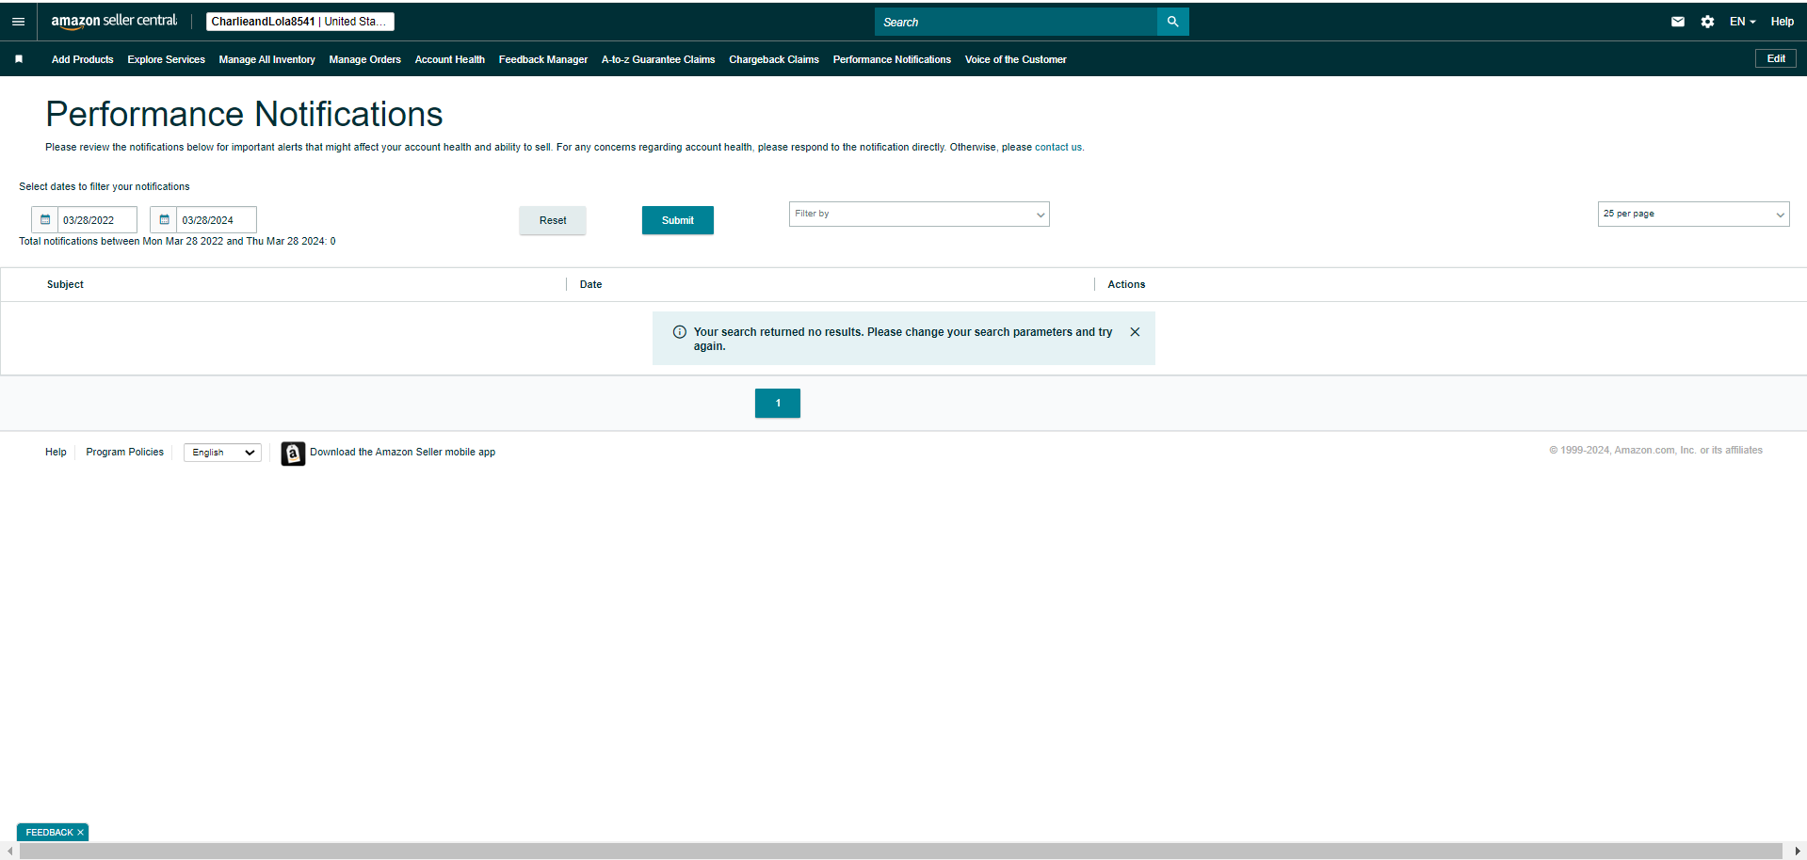Open Feedback Manager
The height and width of the screenshot is (860, 1807).
point(543,59)
